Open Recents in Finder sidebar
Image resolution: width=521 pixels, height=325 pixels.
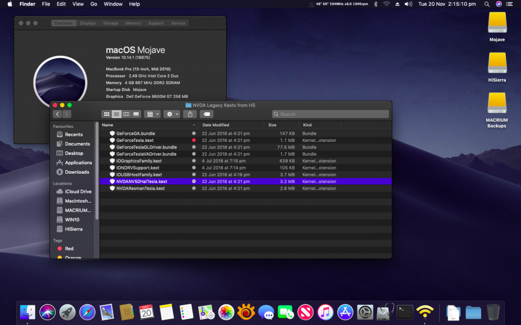point(74,134)
